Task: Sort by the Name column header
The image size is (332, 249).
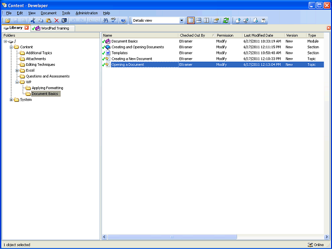Action: 140,36
